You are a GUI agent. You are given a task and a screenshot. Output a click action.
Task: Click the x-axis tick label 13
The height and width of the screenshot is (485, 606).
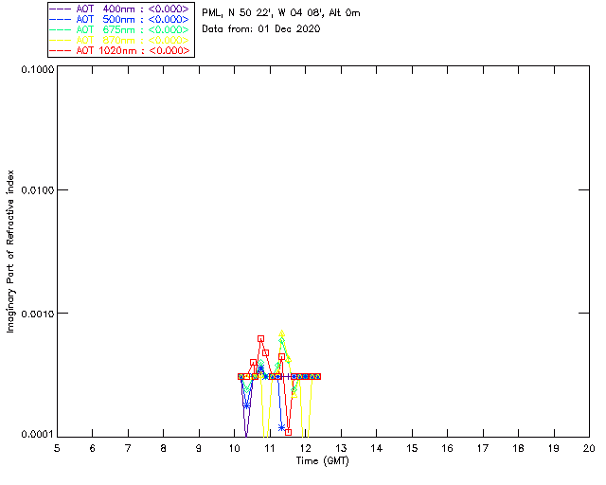341,448
